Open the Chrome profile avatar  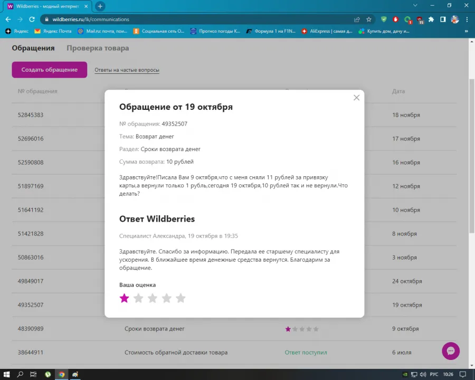click(455, 20)
